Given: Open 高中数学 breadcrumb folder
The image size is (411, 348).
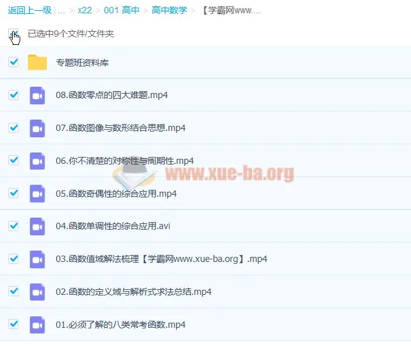Looking at the screenshot, I should tap(169, 10).
